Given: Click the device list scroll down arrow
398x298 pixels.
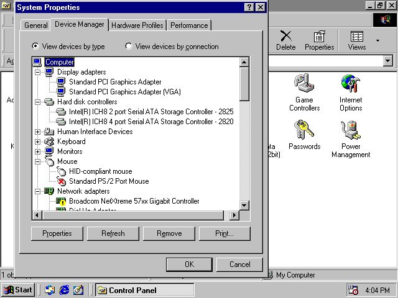Looking at the screenshot, I should (244, 205).
